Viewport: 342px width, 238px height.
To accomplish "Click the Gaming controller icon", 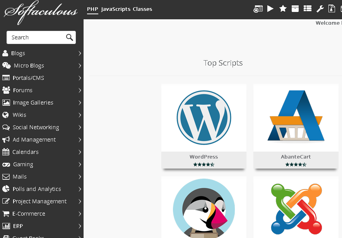I will [x=6, y=164].
